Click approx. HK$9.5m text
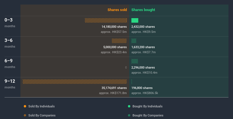Image resolution: width=233 pixels, height=119 pixels. pos(144,32)
